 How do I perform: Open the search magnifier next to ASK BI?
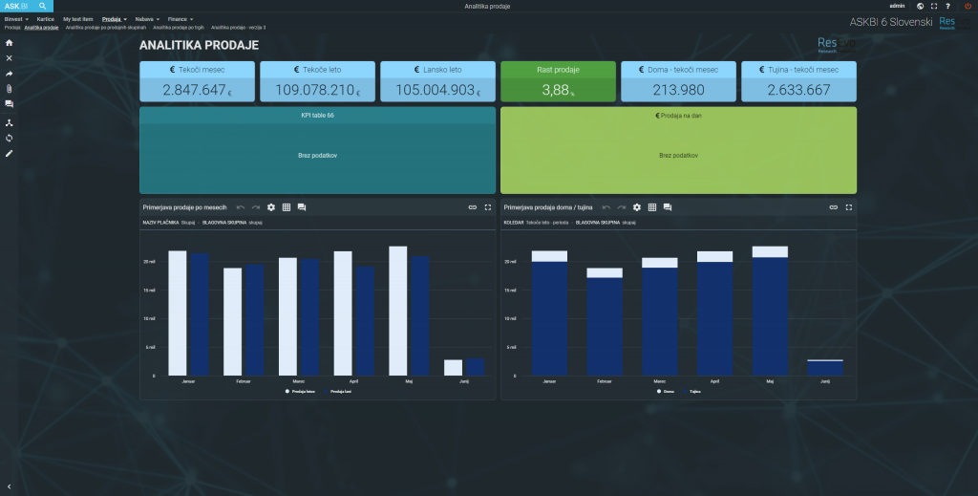(43, 6)
